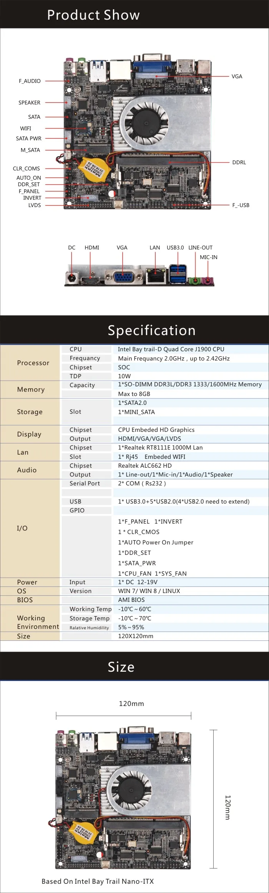This screenshot has width=269, height=893.
Task: Select the pink mic-in audio jack
Action: [208, 280]
